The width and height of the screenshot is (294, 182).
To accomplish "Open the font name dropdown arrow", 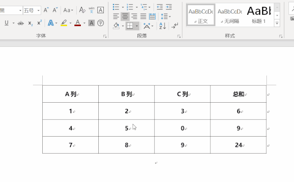I will (x=20, y=11).
